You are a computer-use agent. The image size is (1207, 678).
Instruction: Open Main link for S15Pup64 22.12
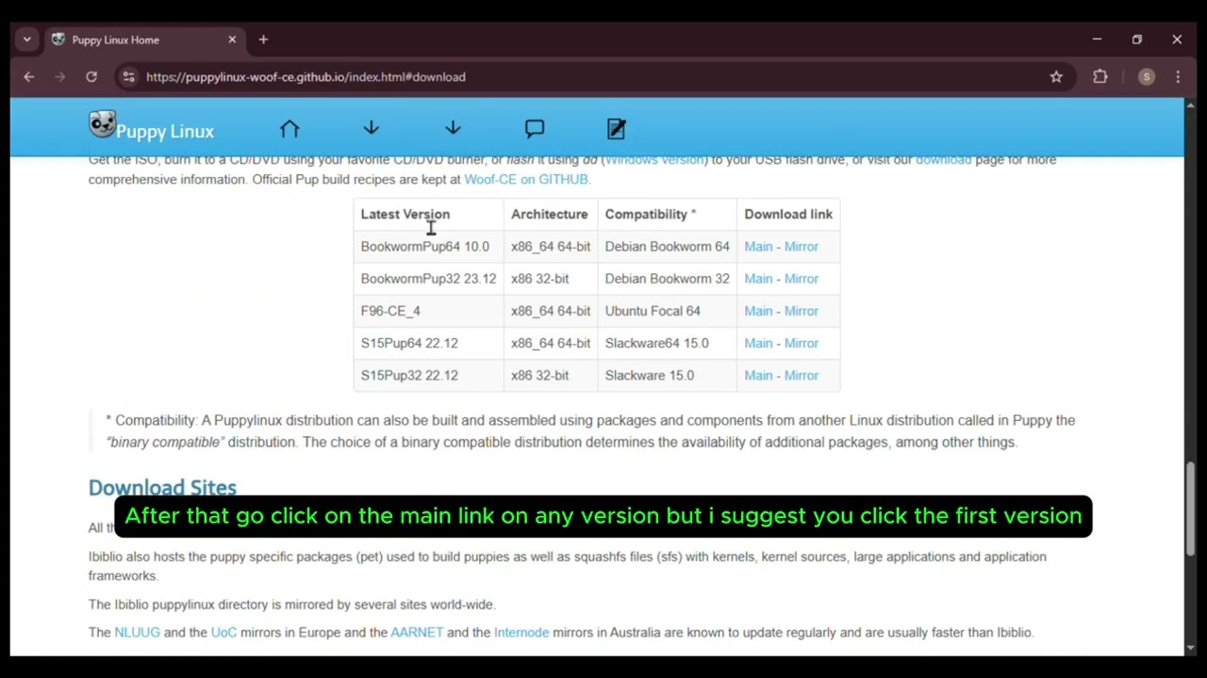click(x=758, y=343)
